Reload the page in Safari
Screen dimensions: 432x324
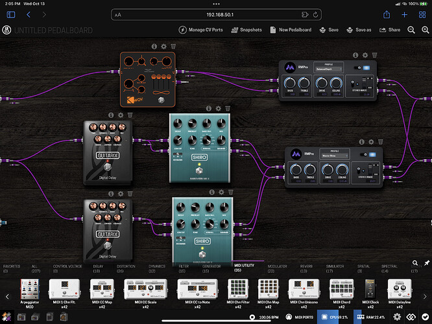[x=315, y=15]
